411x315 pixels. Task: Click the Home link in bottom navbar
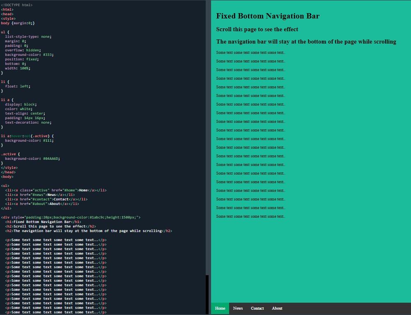coord(220,308)
